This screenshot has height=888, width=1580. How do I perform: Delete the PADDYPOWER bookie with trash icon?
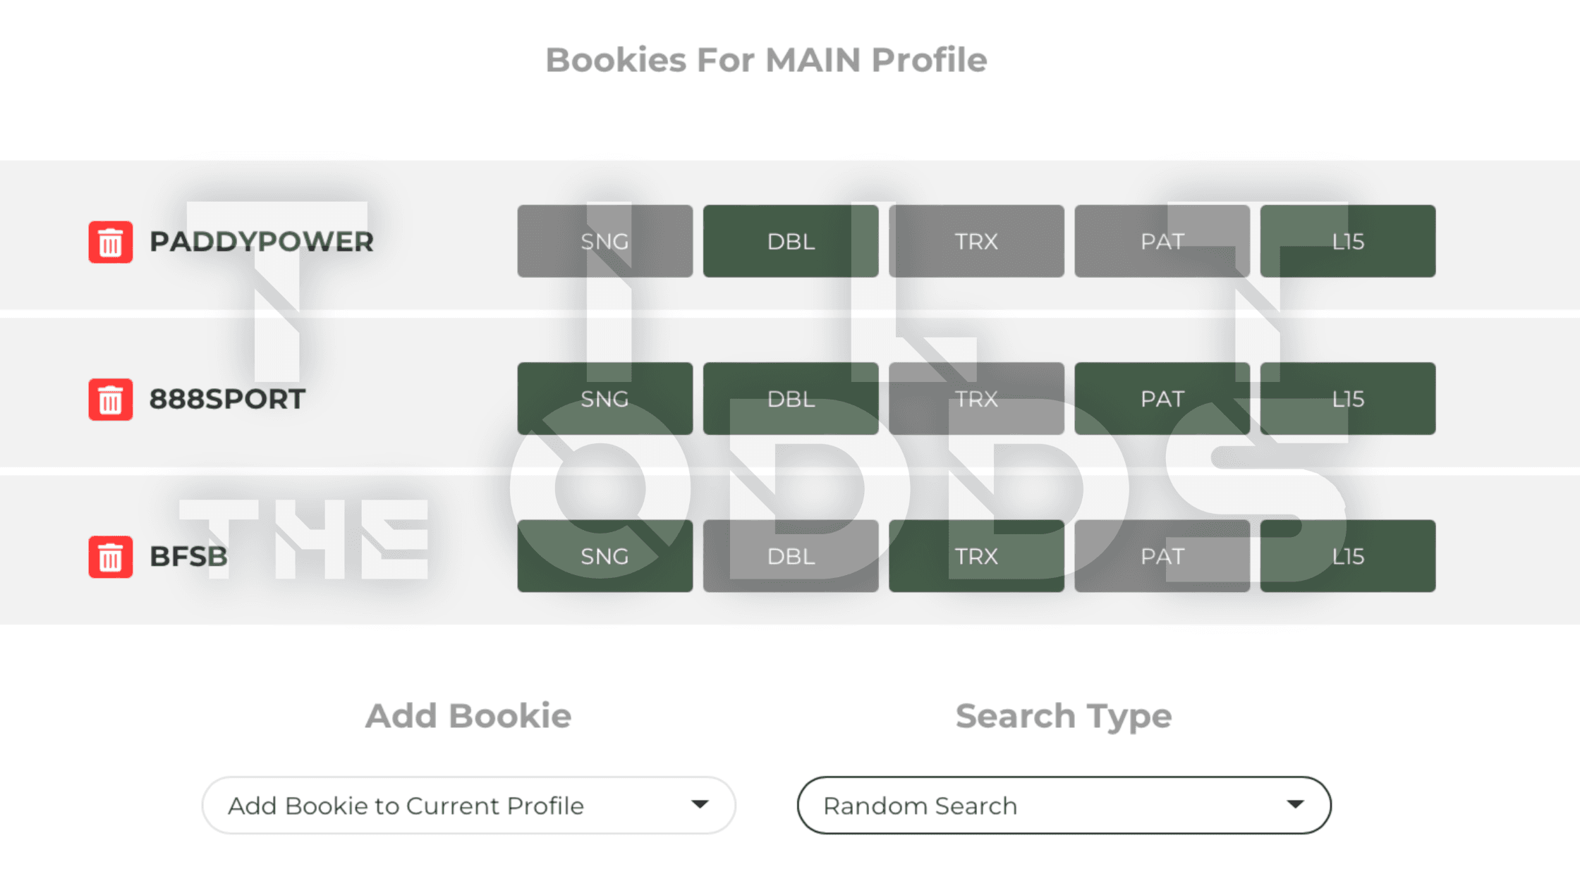tap(110, 242)
